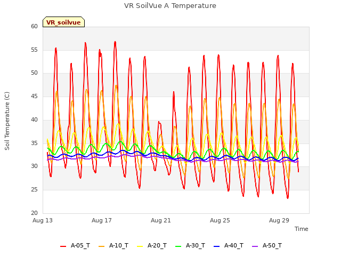Click the 55 y-axis tick label
The image size is (341, 256).
point(34,50)
